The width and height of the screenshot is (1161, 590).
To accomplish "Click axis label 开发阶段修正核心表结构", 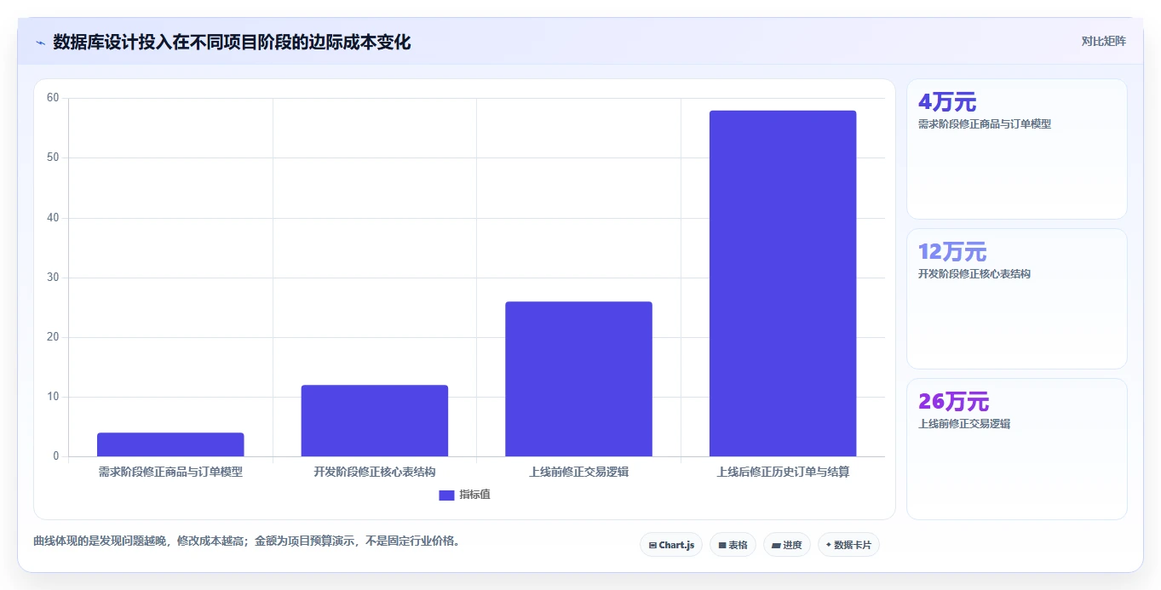I will pos(375,472).
